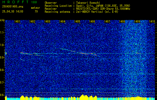Screen dimensions: 157x100
Task: Click the 0.9 kHz axis label
Action: (2, 57)
